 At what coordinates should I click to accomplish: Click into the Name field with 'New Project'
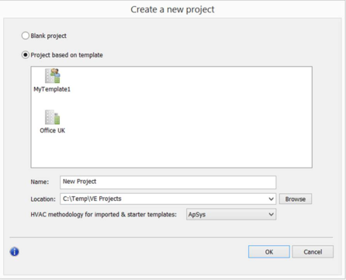click(x=168, y=182)
